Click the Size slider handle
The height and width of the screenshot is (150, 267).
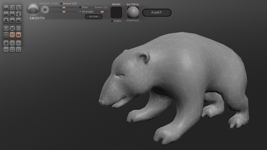[64, 7]
